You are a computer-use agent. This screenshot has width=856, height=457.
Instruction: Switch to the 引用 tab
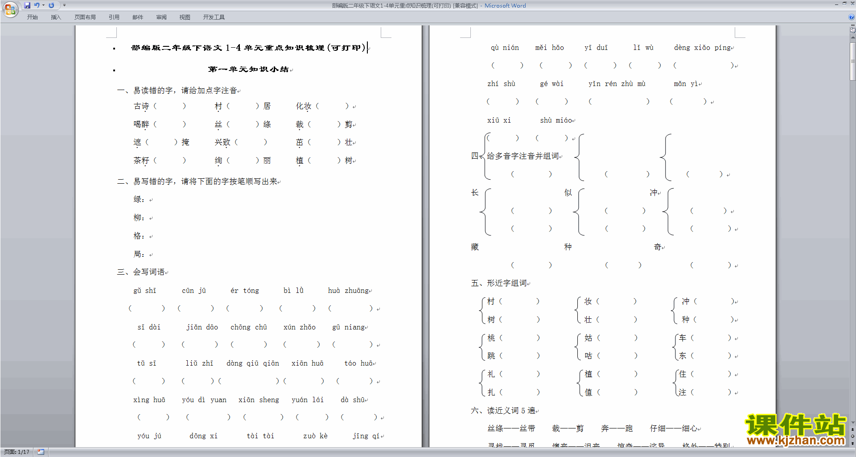[x=114, y=17]
